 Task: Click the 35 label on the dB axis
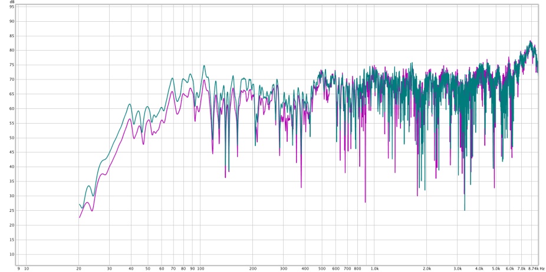pyautogui.click(x=12, y=181)
